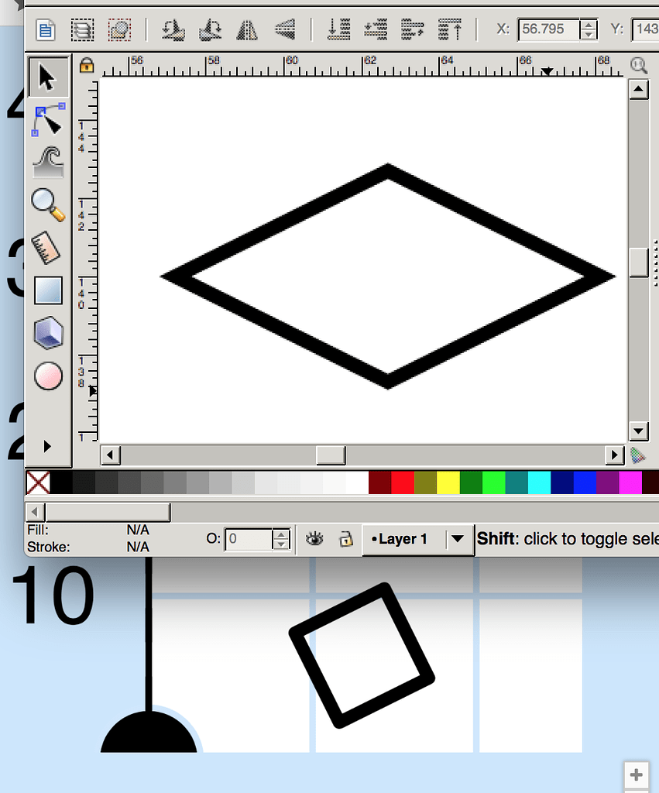Expand hidden tools via toolbox arrow
Image resolution: width=659 pixels, height=793 pixels.
[x=47, y=446]
